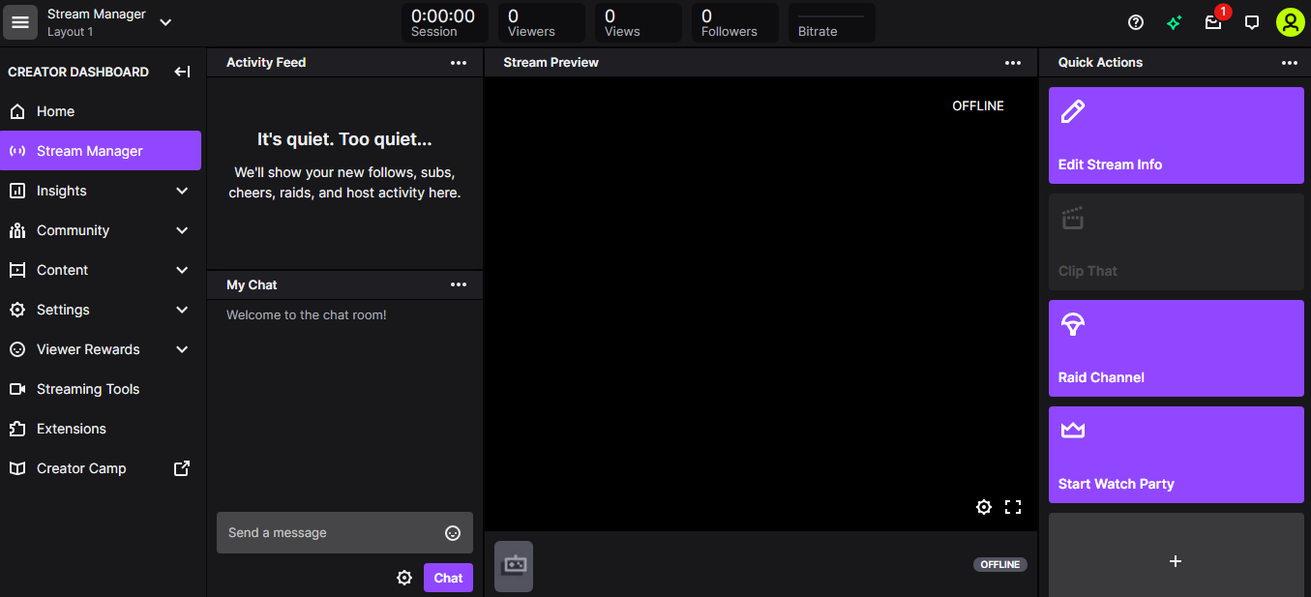Click the Views count stat

coord(639,22)
